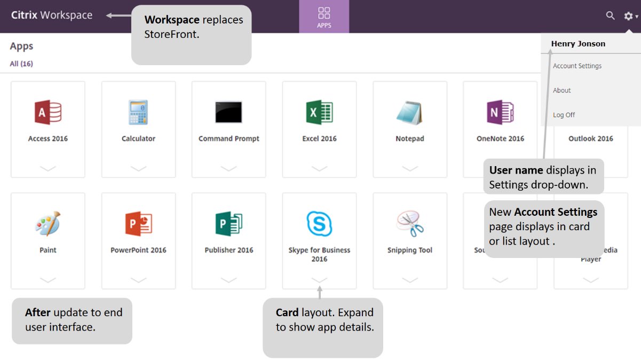This screenshot has width=641, height=360.
Task: Expand the Command Prompt card details
Action: pyautogui.click(x=228, y=169)
